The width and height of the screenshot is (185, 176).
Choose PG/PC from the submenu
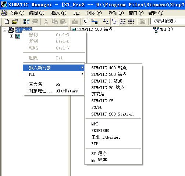113,107
